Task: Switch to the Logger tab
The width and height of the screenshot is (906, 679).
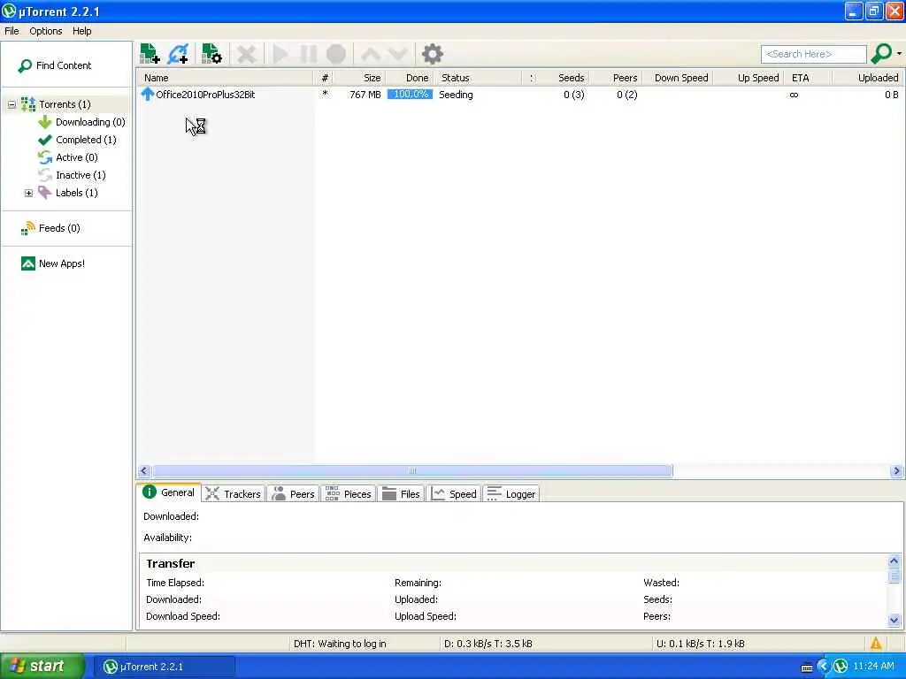Action: tap(511, 494)
